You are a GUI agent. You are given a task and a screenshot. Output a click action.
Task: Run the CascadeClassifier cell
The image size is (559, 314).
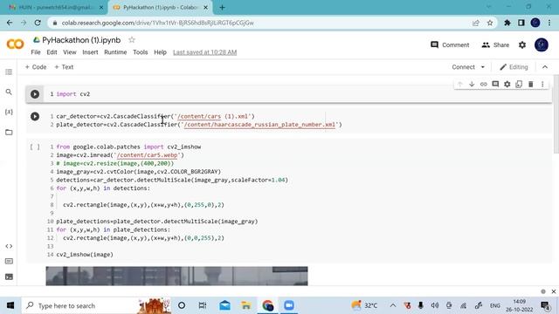pyautogui.click(x=35, y=116)
